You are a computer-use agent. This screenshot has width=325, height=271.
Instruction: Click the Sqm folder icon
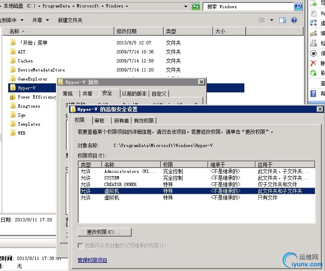click(x=13, y=115)
